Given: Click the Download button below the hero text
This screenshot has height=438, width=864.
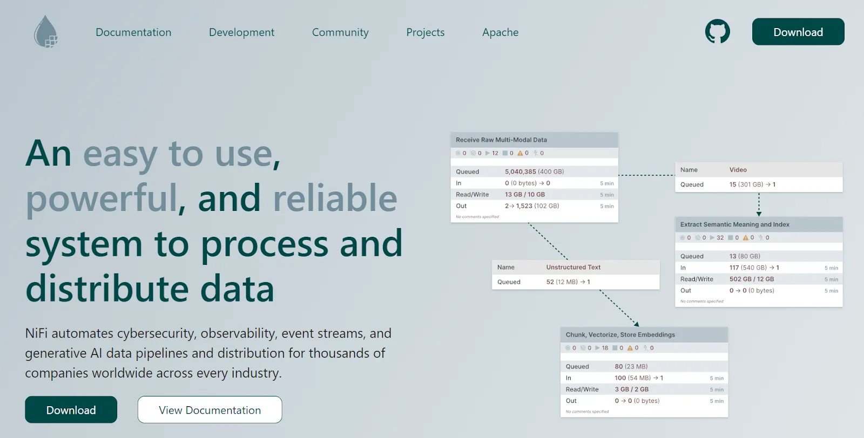Looking at the screenshot, I should tap(71, 410).
